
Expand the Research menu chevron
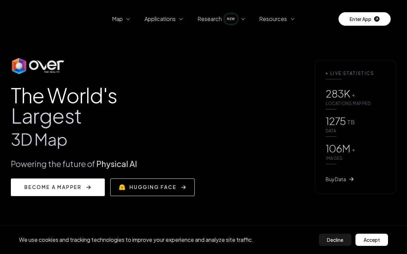(x=243, y=19)
